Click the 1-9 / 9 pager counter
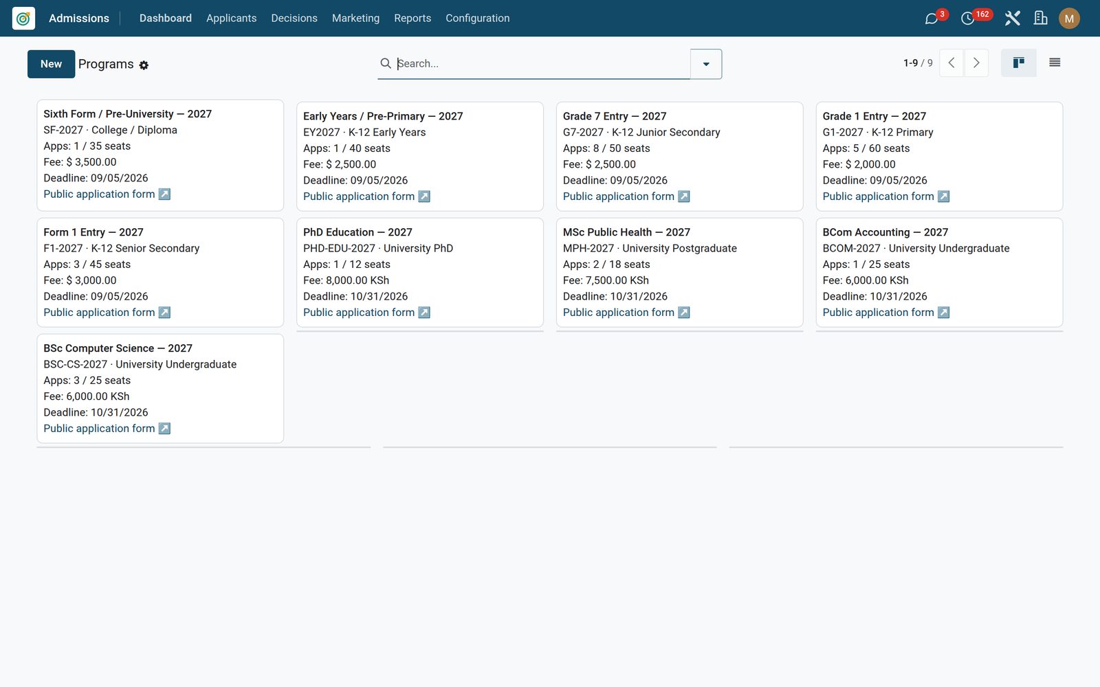1100x687 pixels. [x=918, y=63]
